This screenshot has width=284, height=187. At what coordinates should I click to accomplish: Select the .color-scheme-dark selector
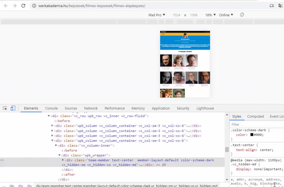point(248,130)
